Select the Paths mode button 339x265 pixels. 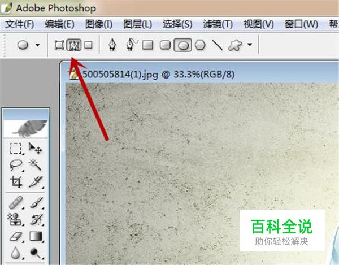tap(73, 45)
